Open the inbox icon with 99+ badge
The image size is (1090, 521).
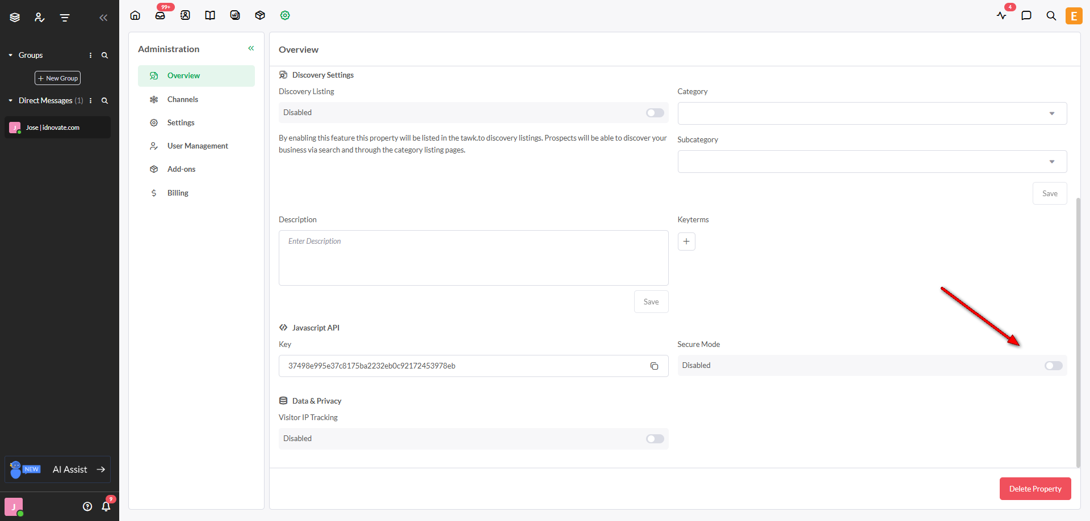point(160,15)
